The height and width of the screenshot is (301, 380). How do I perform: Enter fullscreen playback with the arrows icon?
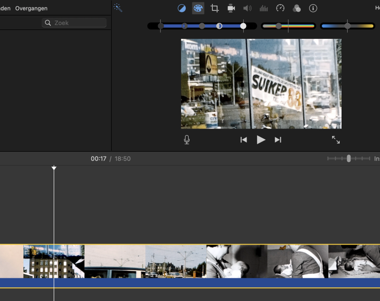point(336,140)
